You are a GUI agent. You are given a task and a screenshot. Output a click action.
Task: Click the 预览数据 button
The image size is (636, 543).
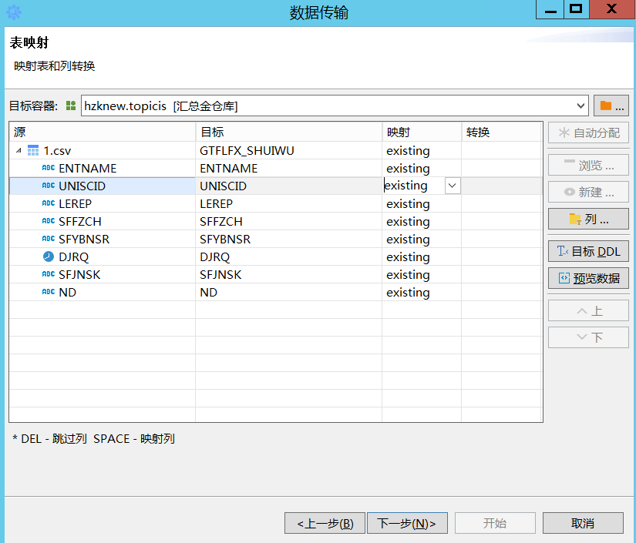(x=588, y=278)
